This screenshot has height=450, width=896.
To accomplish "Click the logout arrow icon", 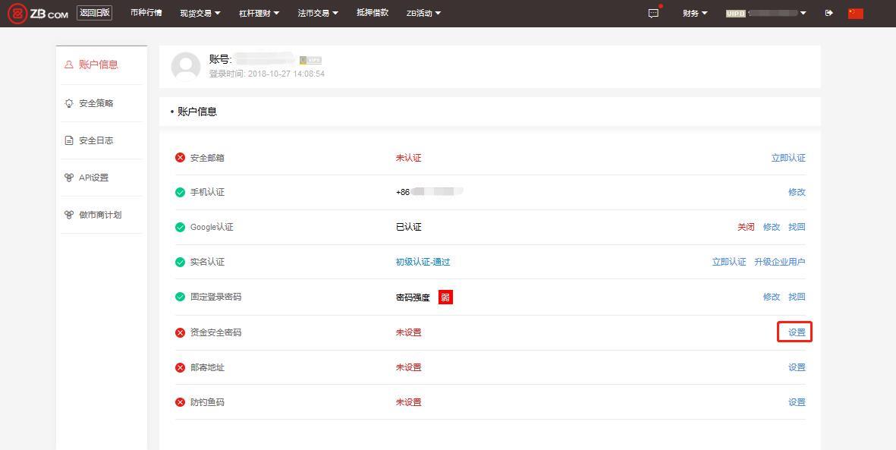I will click(x=828, y=13).
